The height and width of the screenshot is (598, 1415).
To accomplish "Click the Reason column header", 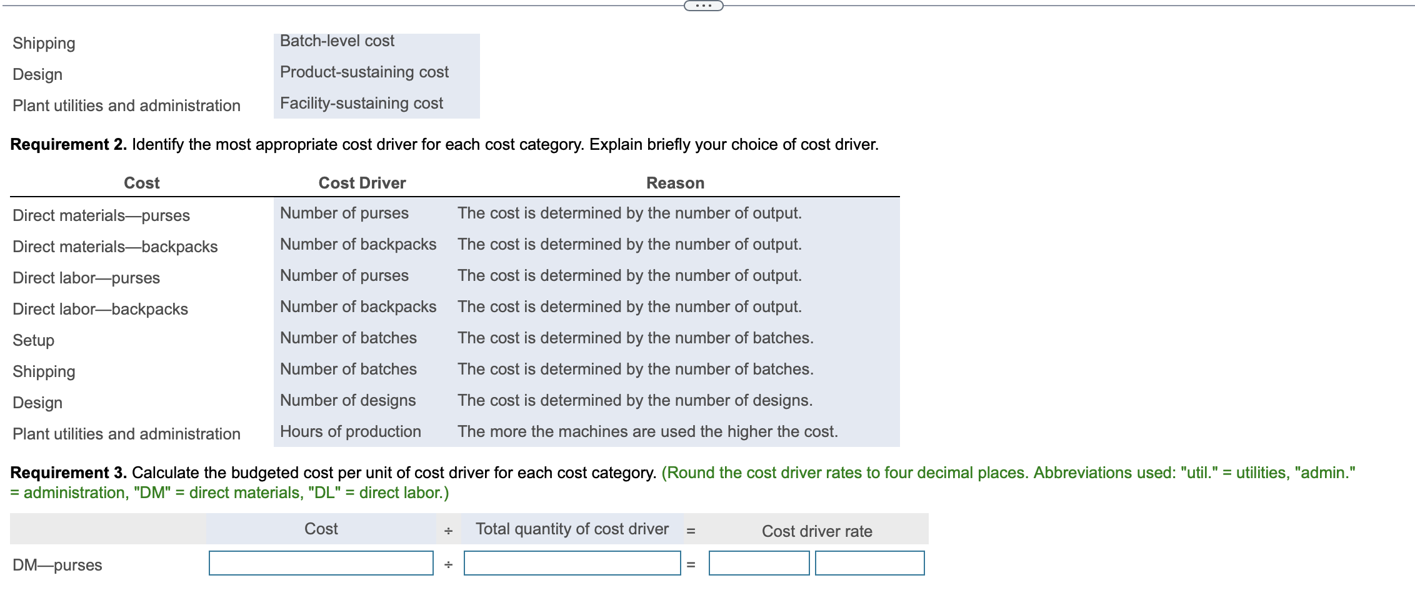I will (676, 184).
